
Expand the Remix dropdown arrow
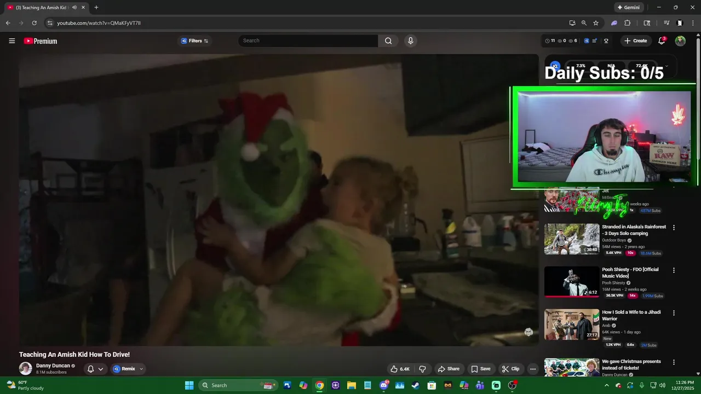tap(141, 369)
